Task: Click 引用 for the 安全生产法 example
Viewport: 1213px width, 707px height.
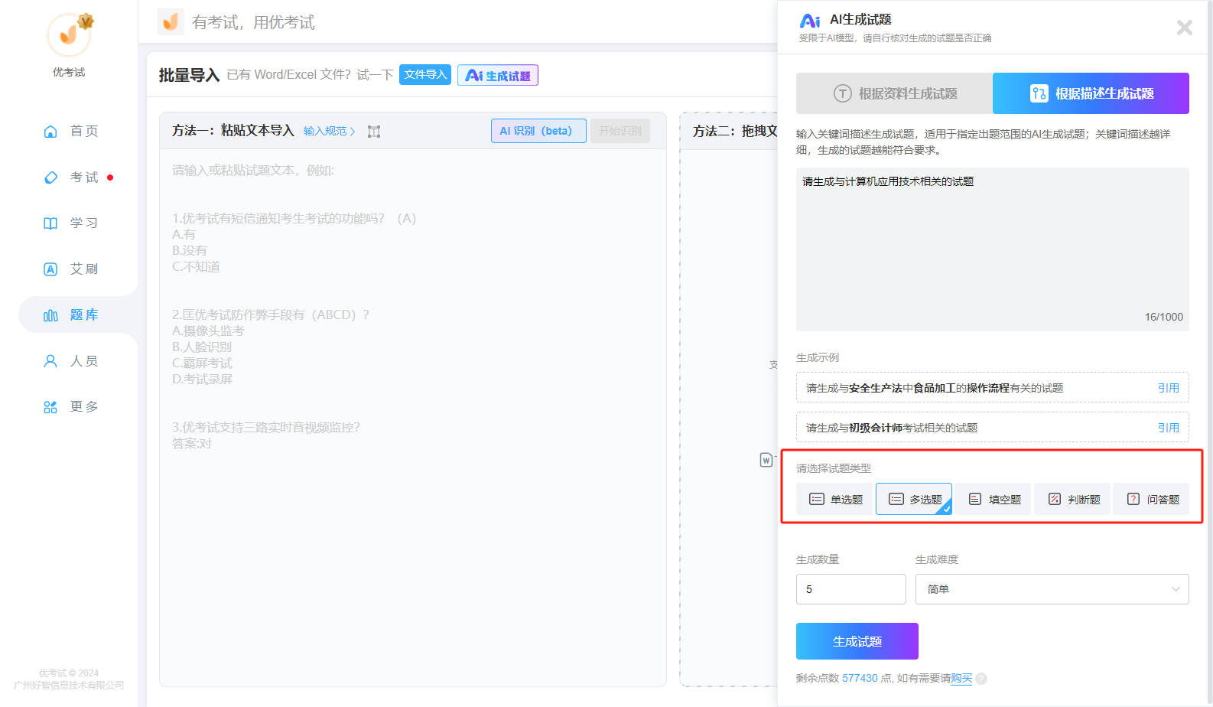Action: (1168, 388)
